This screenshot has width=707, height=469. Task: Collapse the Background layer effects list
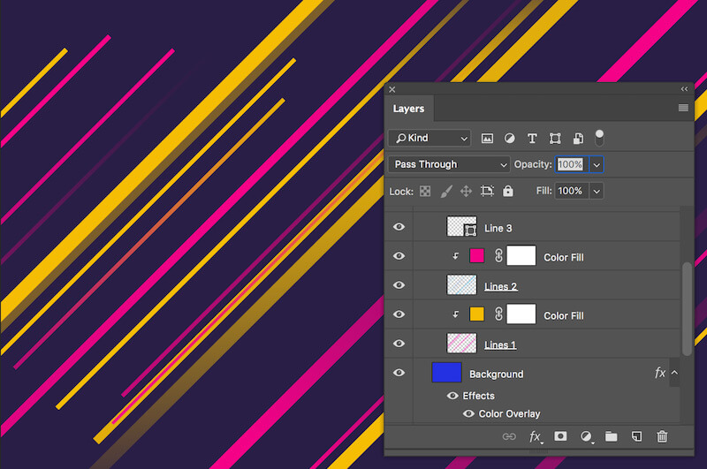point(675,374)
